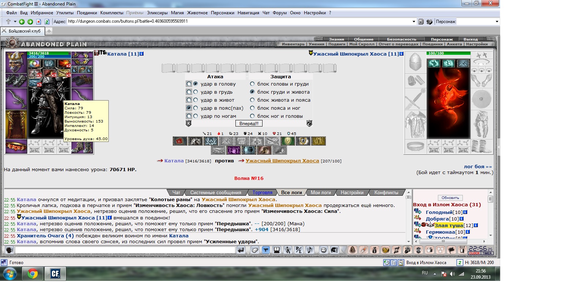569x286 pixels.
Task: Click the volume icon in system tray
Action: pos(452,274)
